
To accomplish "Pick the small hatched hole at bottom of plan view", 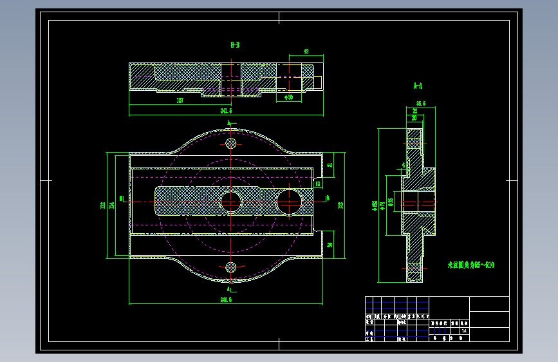I will coord(231,267).
